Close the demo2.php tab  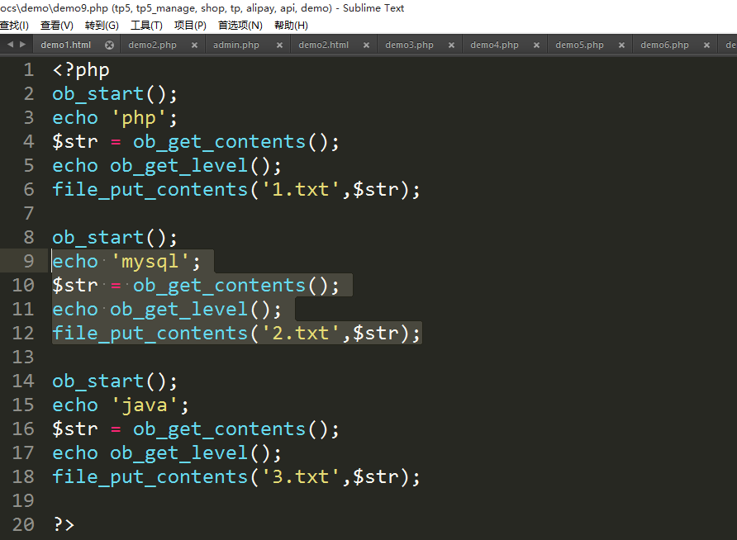(x=194, y=45)
